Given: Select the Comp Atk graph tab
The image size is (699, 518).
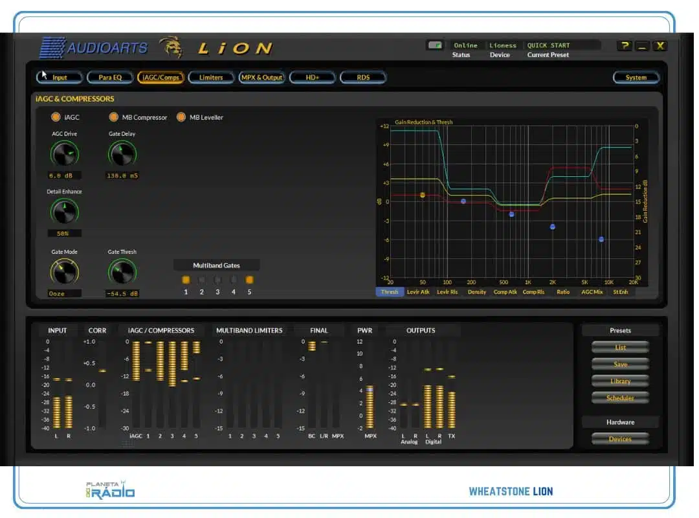Looking at the screenshot, I should [505, 292].
